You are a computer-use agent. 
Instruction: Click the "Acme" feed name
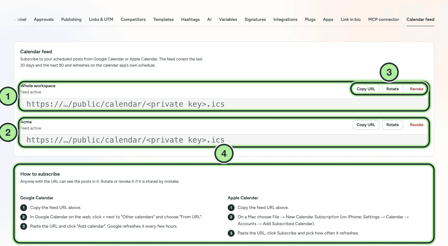click(26, 122)
